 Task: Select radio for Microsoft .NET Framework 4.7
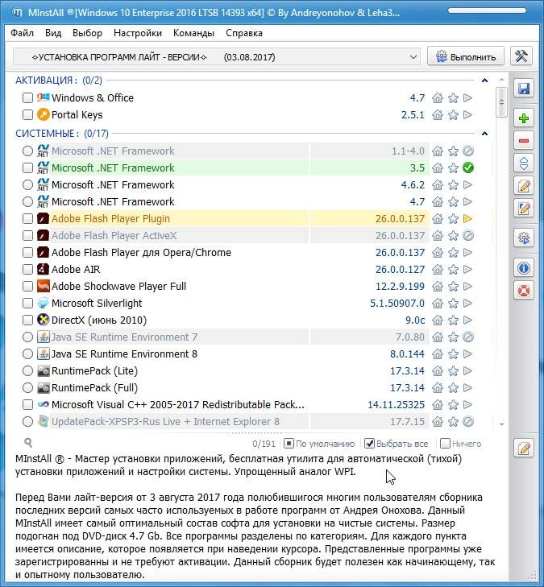27,202
